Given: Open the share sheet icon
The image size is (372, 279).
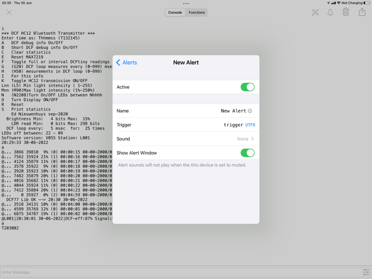Looking at the screenshot, I should coord(362,12).
